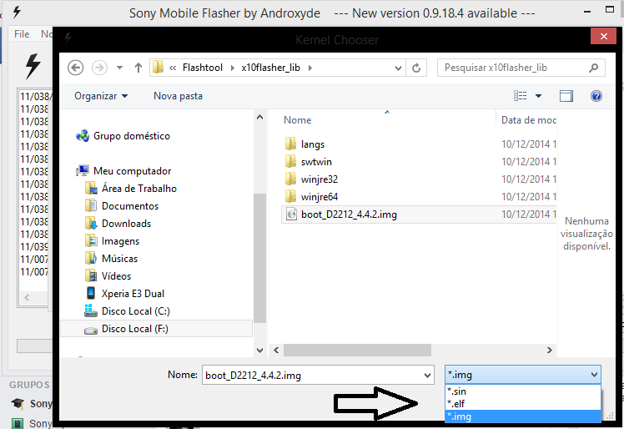Click the Forward navigation arrow
This screenshot has height=429, width=624.
point(99,68)
